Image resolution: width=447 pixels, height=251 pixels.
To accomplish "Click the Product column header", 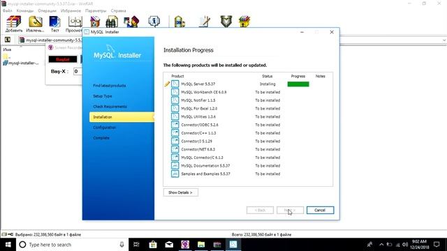I will click(x=177, y=76).
